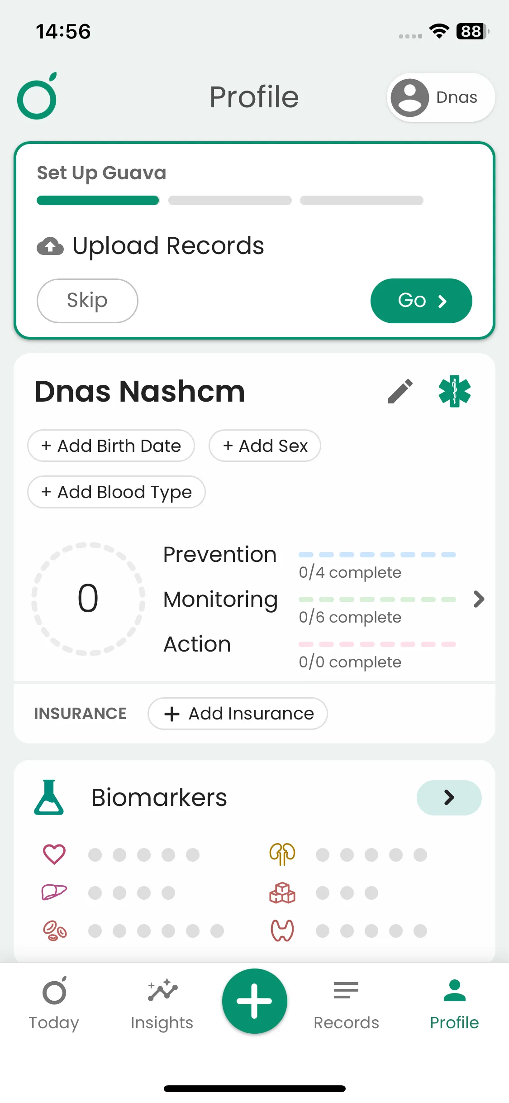This screenshot has width=509, height=1103.
Task: Tap the Biomarkers flask icon
Action: click(x=49, y=797)
